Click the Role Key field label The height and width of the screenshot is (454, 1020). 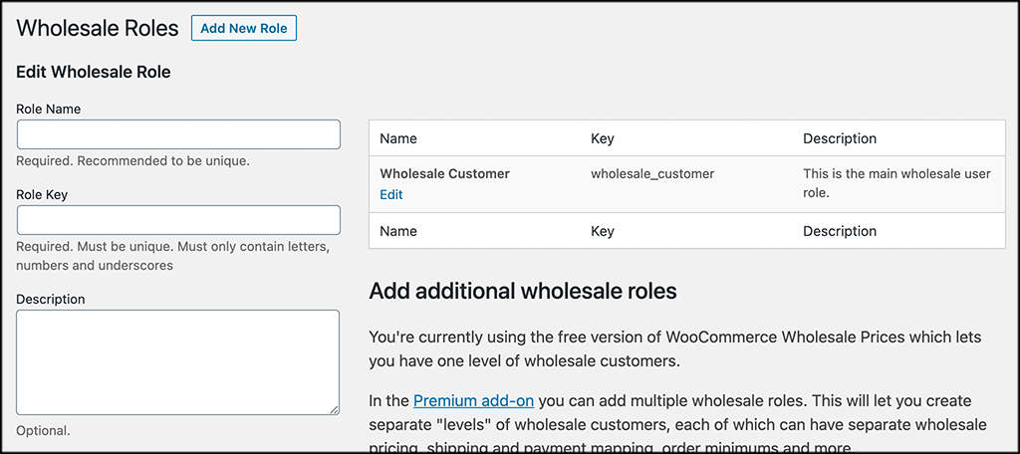[x=42, y=194]
